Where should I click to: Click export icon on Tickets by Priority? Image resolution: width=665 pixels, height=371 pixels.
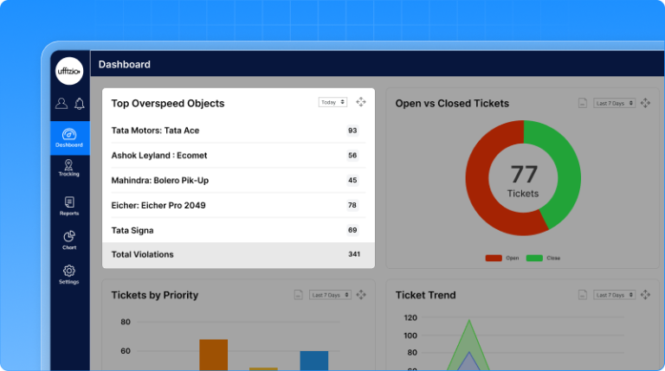298,295
